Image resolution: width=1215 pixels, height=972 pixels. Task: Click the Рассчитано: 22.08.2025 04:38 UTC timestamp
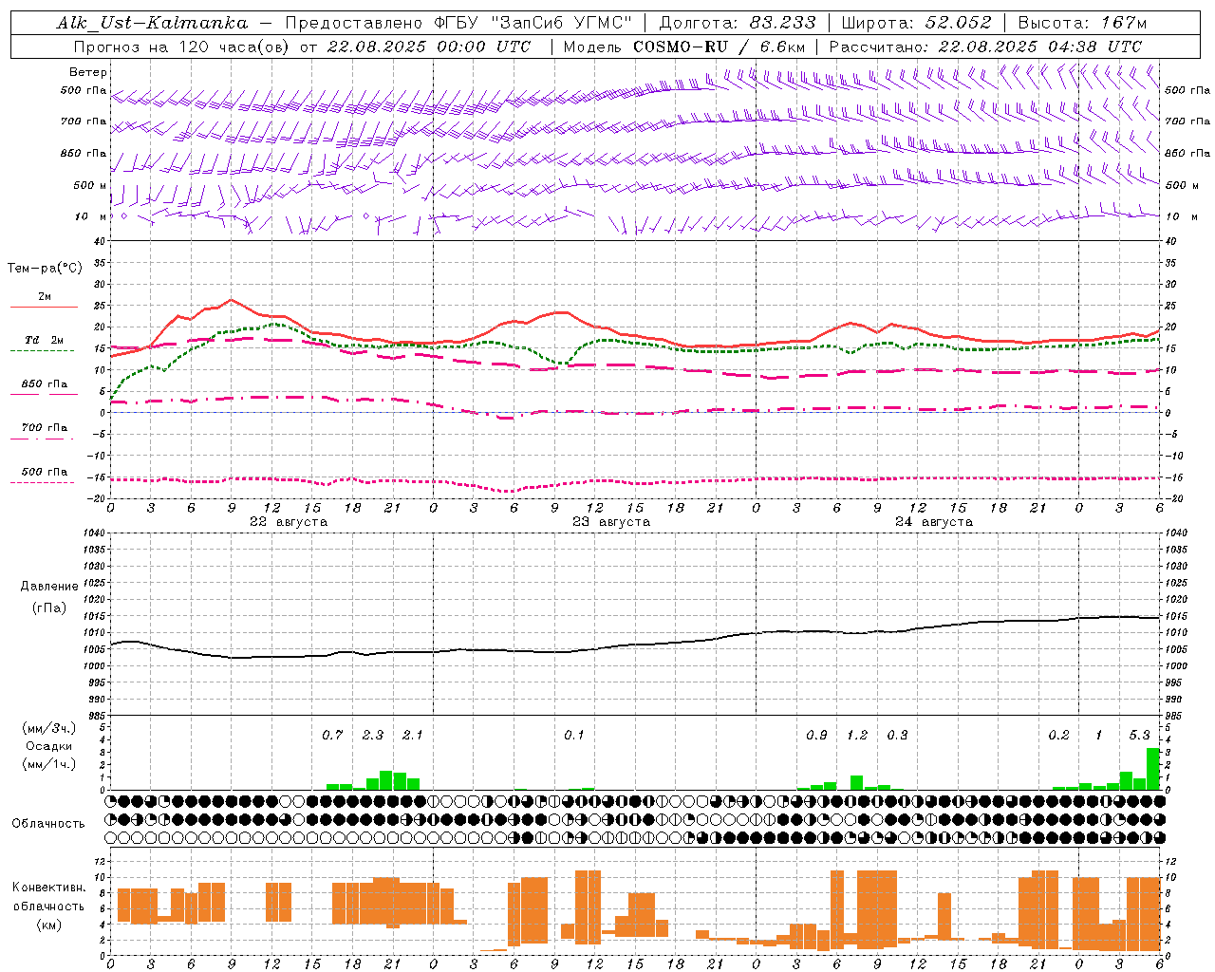tap(985, 47)
